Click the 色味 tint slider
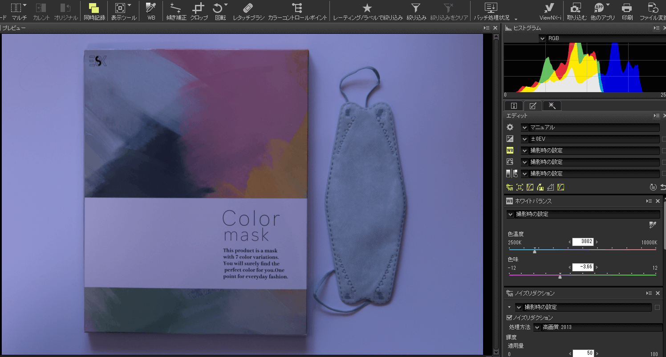Viewport: 666px width, 357px height. (582, 275)
